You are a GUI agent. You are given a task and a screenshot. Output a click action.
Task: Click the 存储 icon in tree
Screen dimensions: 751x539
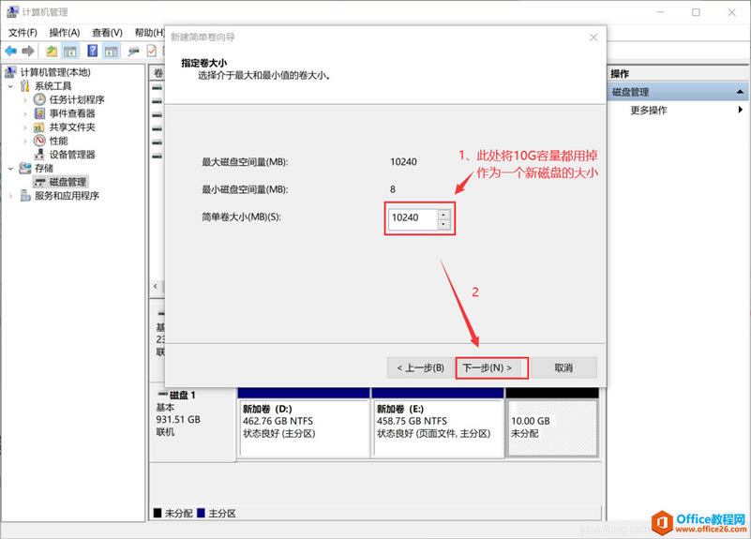pos(25,168)
